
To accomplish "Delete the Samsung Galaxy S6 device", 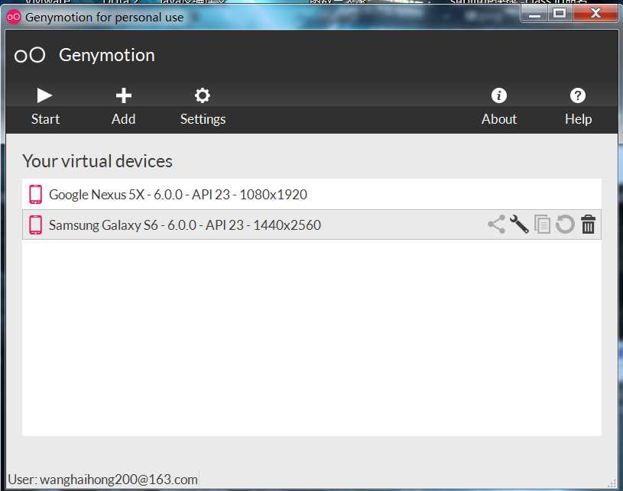I will 588,225.
